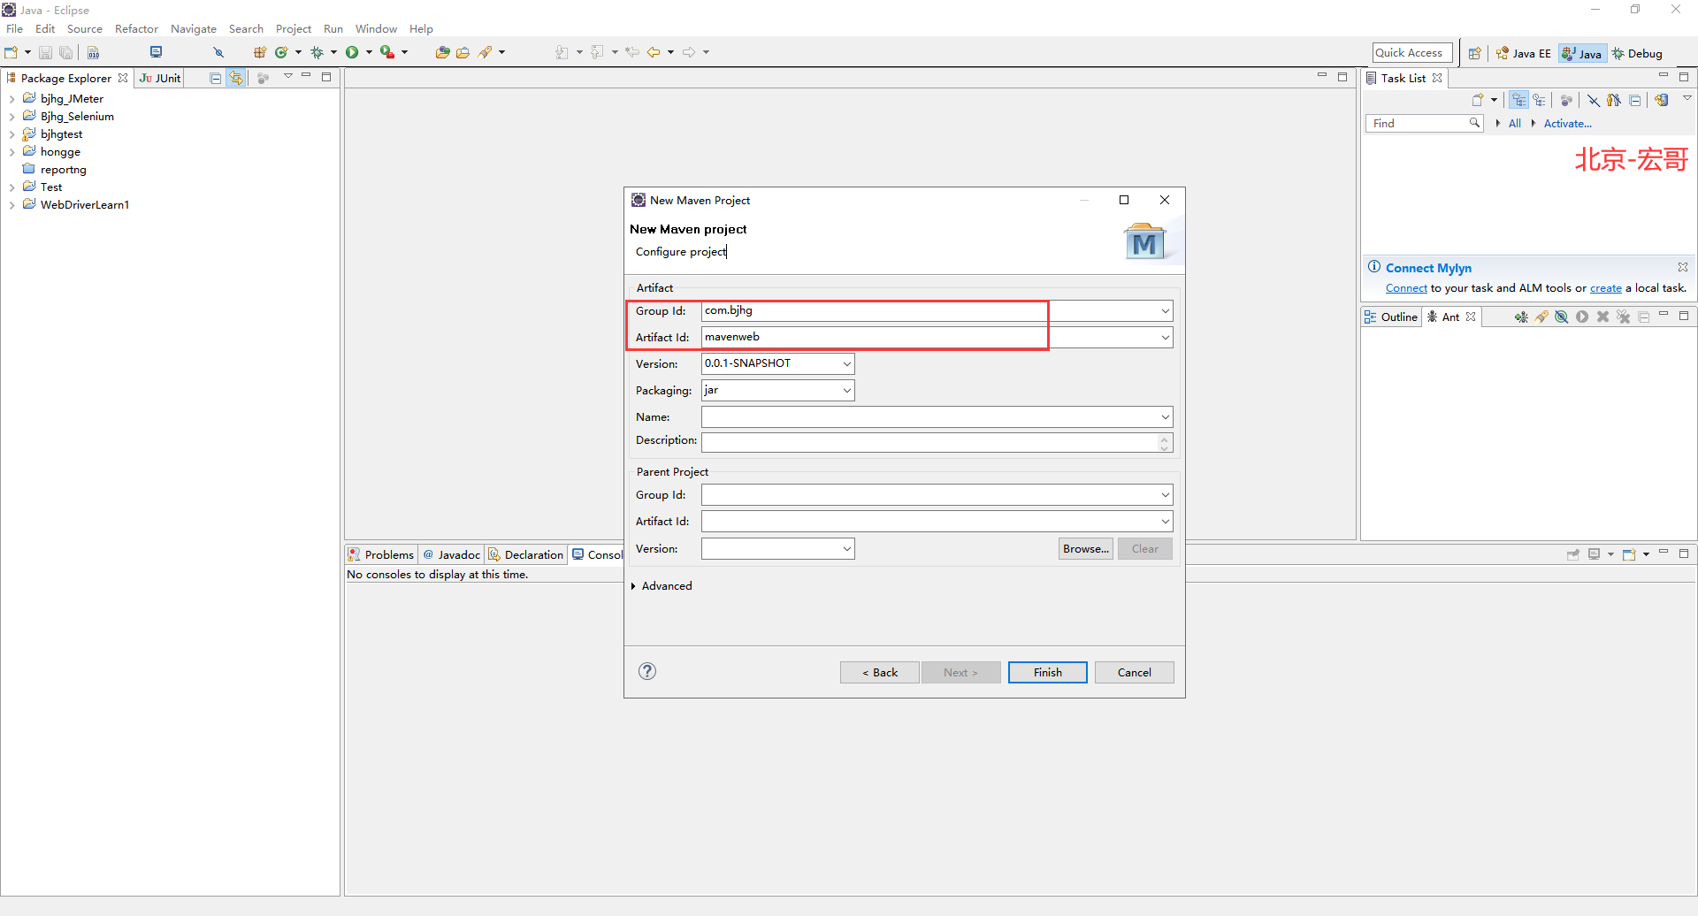Click the Save icon in main toolbar
1698x916 pixels.
45,53
